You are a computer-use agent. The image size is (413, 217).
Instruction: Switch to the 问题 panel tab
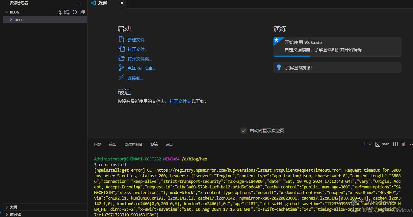pyautogui.click(x=98, y=144)
